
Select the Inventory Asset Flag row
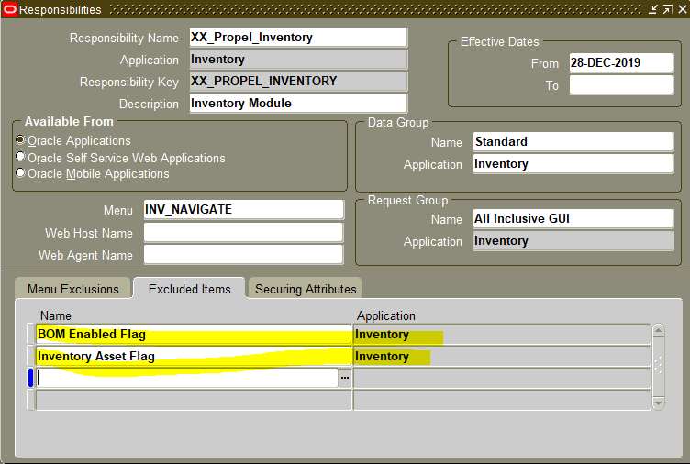pyautogui.click(x=194, y=356)
